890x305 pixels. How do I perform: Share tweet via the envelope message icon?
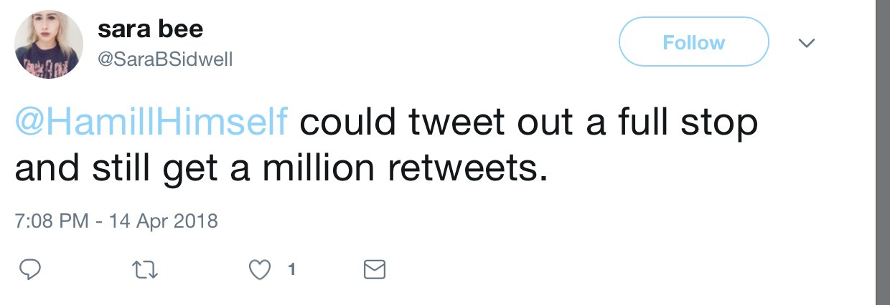375,269
